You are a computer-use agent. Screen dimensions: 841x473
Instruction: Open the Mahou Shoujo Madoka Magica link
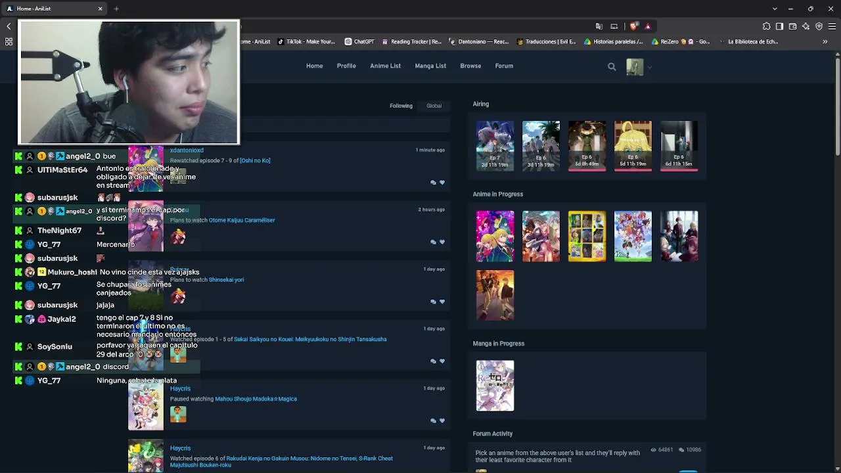pyautogui.click(x=256, y=399)
